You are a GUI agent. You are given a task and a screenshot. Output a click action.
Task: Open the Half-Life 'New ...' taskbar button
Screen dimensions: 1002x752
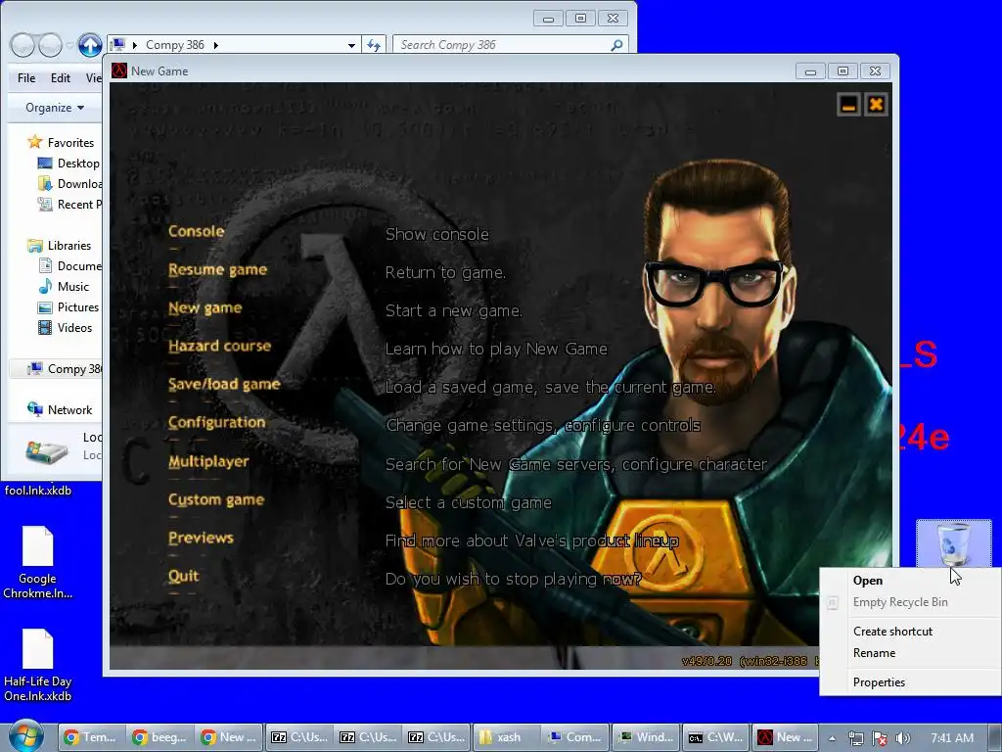(784, 737)
